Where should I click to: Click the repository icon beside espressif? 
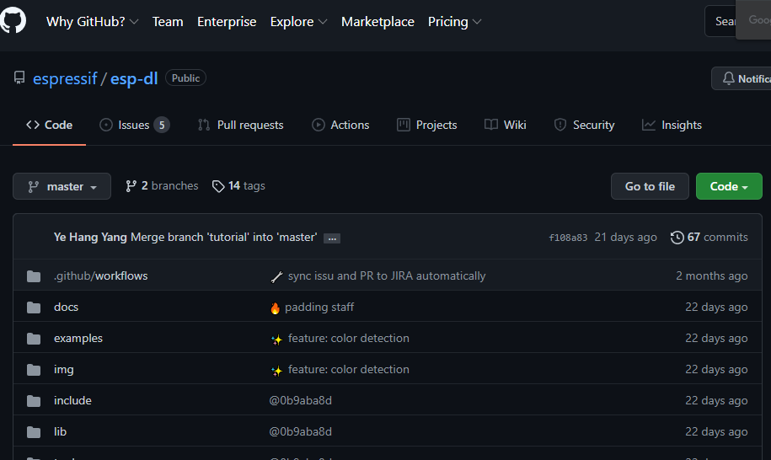click(x=19, y=78)
